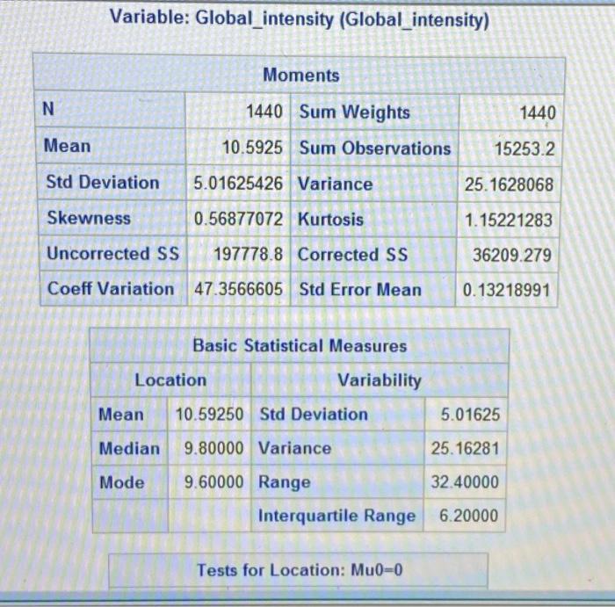
Task: Click the Coeff Variation label
Action: pyautogui.click(x=111, y=289)
